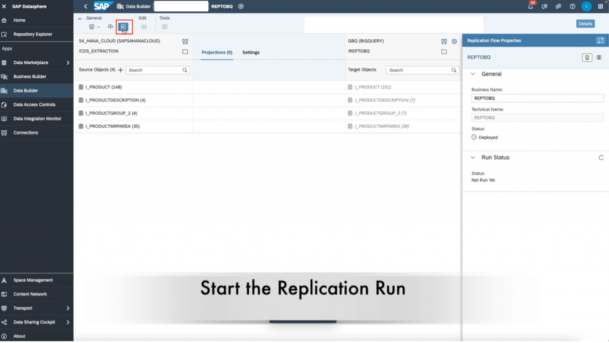This screenshot has height=343, width=609.
Task: Open Data Access Controls
Action: click(36, 105)
